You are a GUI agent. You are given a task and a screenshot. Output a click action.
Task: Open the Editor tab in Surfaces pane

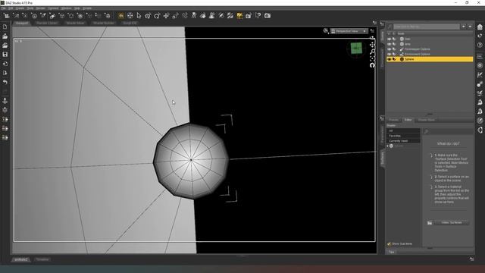tap(408, 120)
